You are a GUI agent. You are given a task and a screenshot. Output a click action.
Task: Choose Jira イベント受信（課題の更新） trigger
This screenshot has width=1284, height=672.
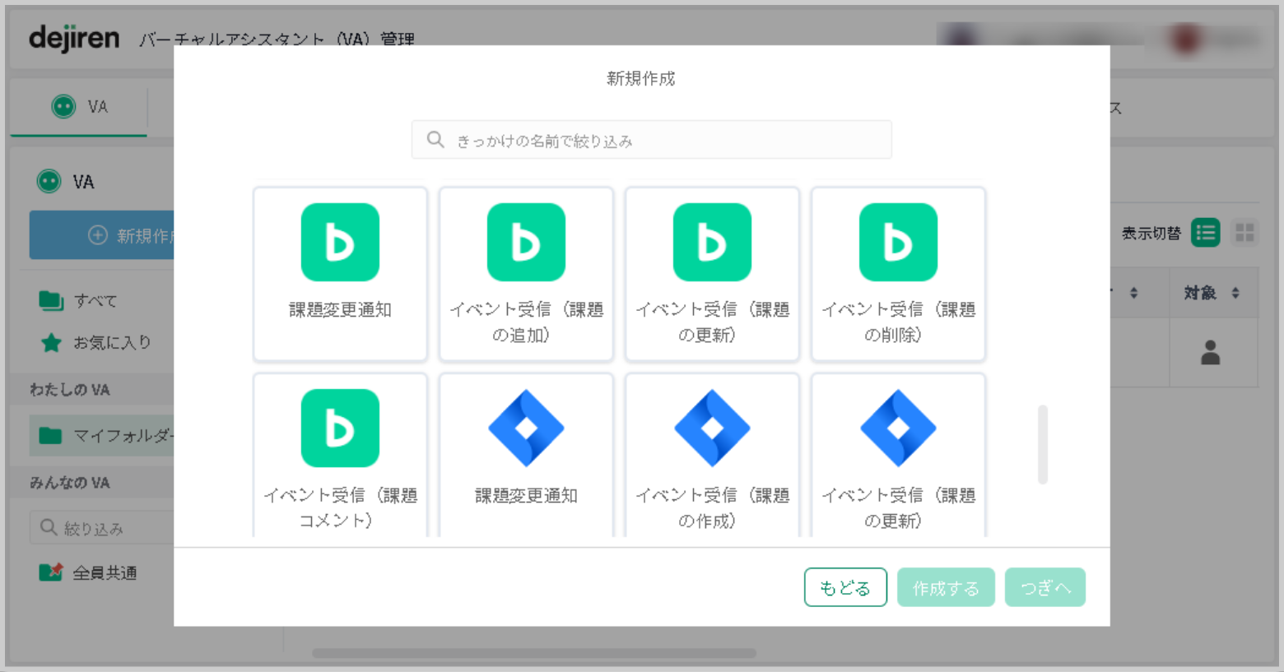(x=898, y=456)
